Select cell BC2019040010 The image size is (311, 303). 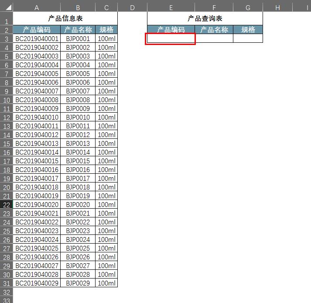37,117
